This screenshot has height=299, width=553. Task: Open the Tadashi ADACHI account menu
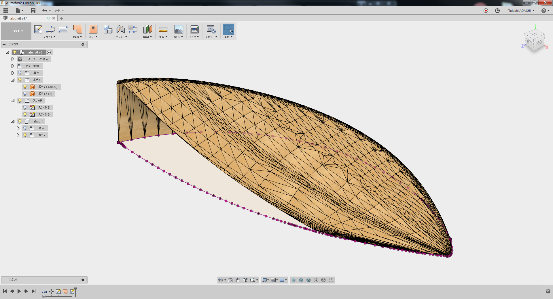pyautogui.click(x=521, y=11)
